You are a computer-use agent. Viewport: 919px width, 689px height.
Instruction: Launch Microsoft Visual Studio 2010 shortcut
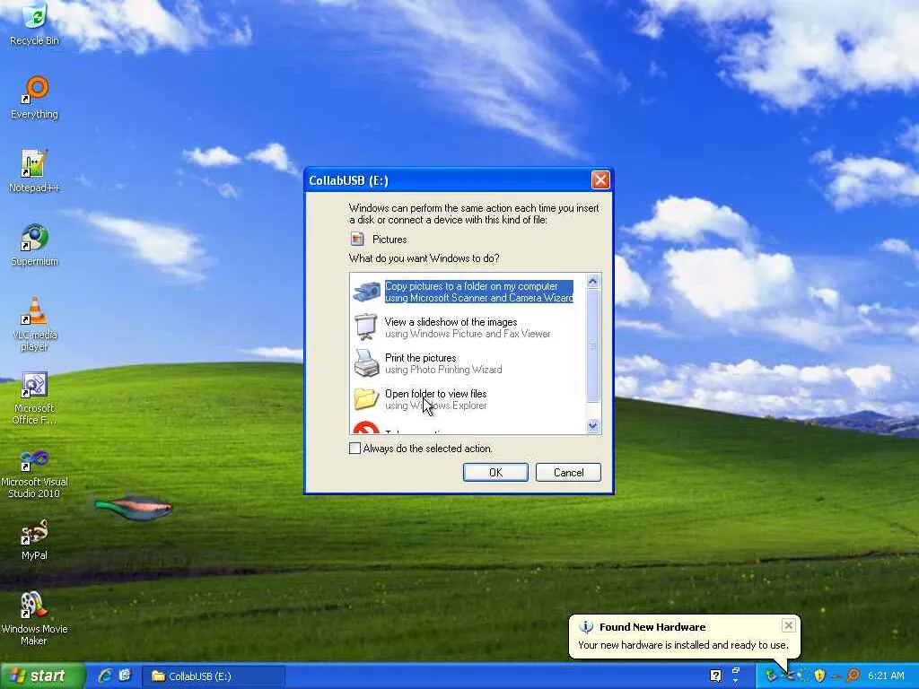[34, 474]
